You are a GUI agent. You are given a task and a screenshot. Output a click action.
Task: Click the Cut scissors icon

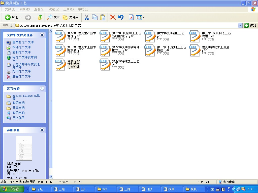click(87, 17)
